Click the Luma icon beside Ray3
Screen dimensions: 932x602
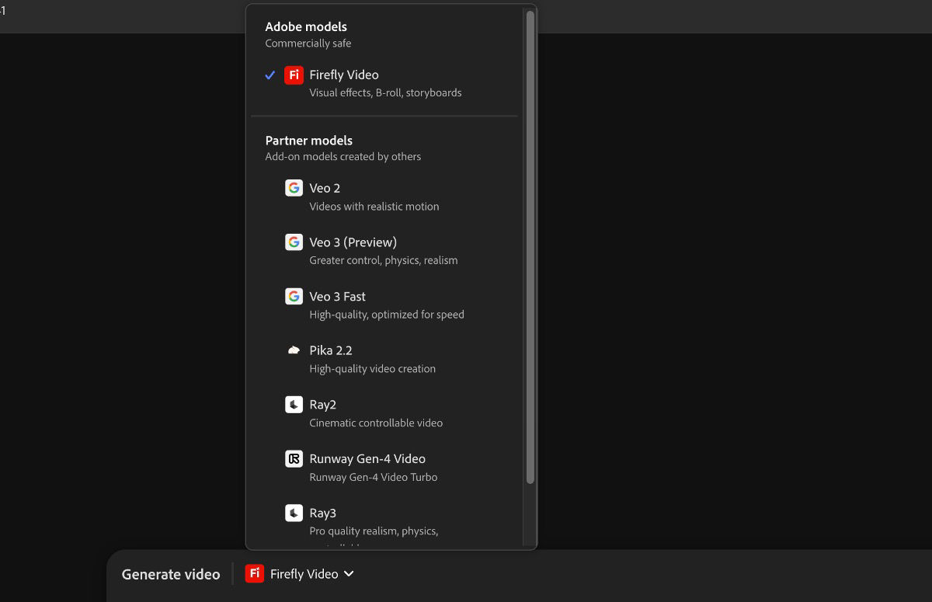click(294, 513)
